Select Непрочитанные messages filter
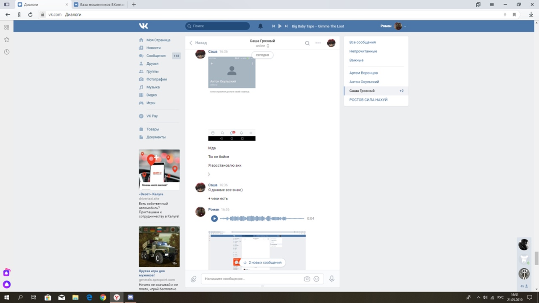The image size is (539, 303). (363, 51)
